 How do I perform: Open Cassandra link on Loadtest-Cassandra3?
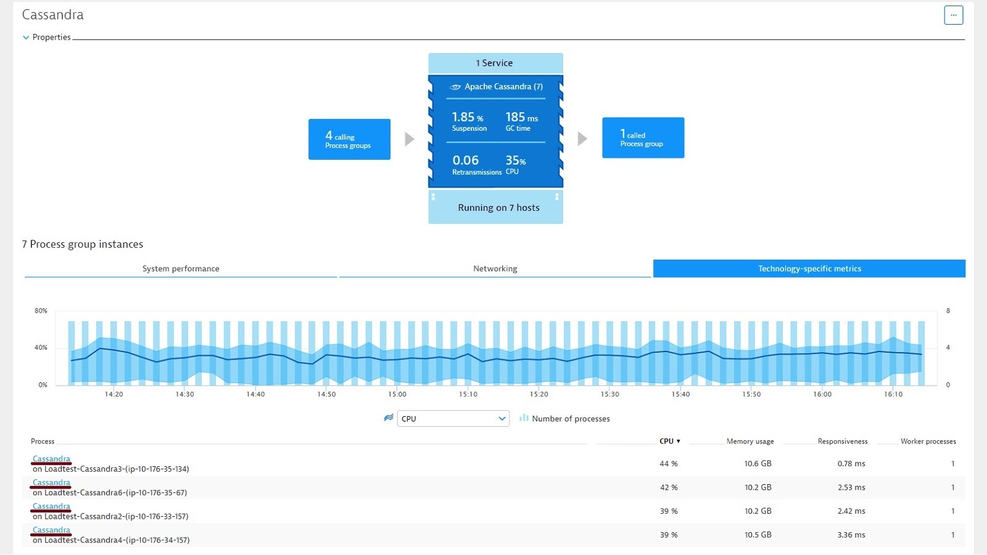pos(51,459)
